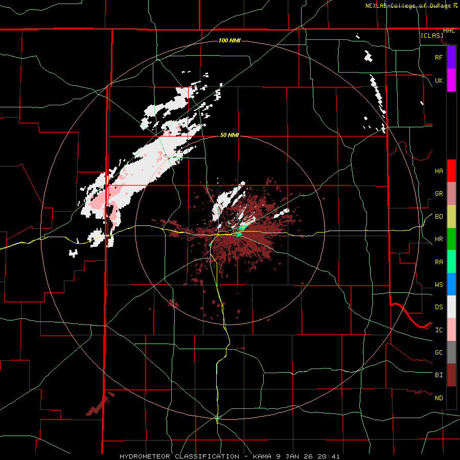Click the 'HR' legend label text
The width and height of the screenshot is (460, 460).
click(439, 239)
